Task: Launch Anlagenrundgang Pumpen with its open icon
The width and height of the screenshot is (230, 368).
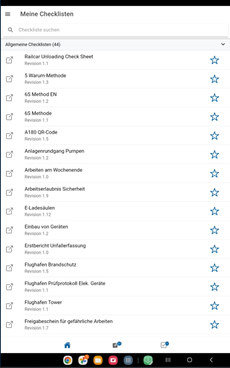Action: (9, 155)
